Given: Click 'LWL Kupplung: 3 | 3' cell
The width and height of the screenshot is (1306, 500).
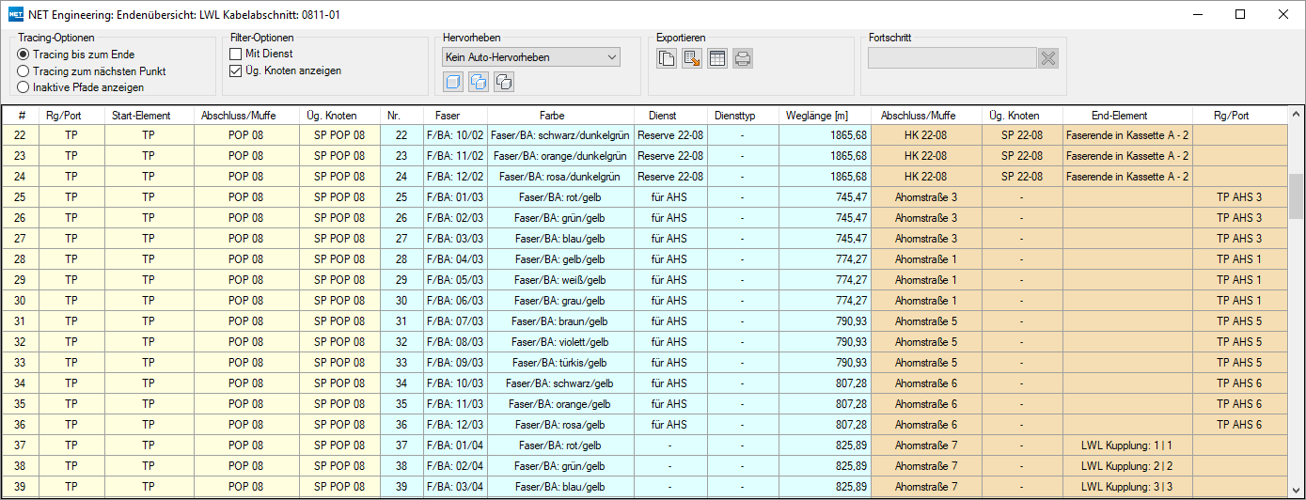Looking at the screenshot, I should (x=1126, y=487).
